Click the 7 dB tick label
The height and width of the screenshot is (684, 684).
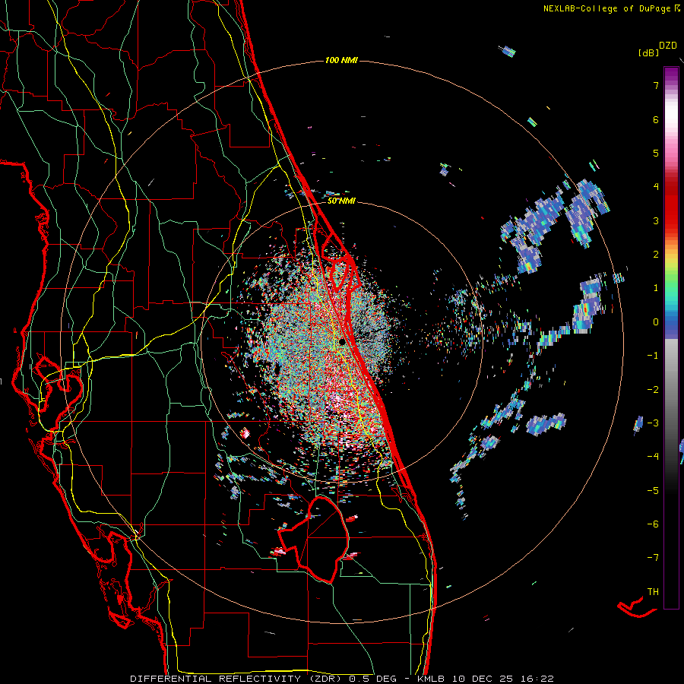656,85
